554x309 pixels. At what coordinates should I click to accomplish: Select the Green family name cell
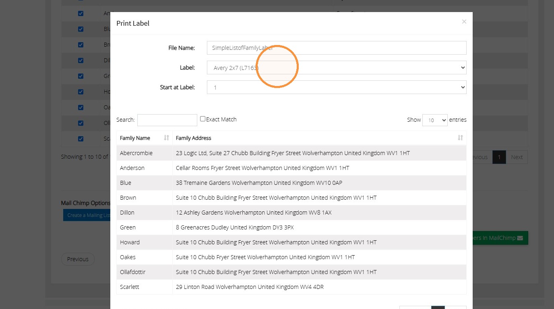coord(145,227)
